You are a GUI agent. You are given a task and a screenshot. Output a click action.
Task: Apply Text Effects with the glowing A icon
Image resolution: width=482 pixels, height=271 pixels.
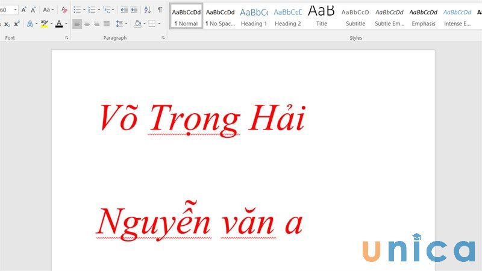[x=30, y=23]
